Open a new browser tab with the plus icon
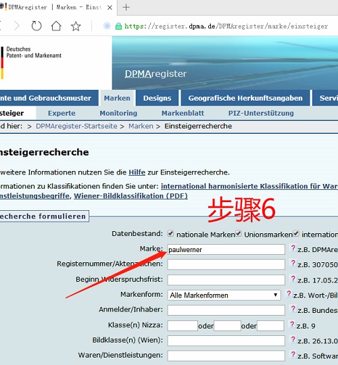This screenshot has width=338, height=365. [126, 7]
